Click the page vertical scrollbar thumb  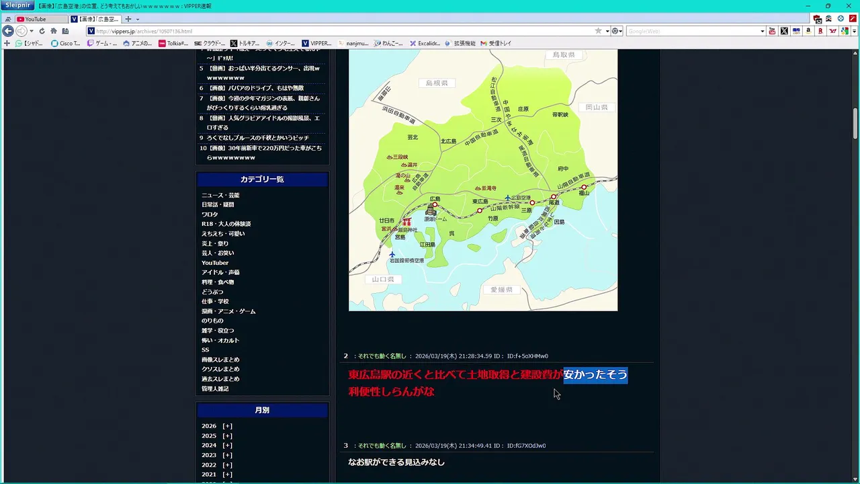(x=855, y=123)
